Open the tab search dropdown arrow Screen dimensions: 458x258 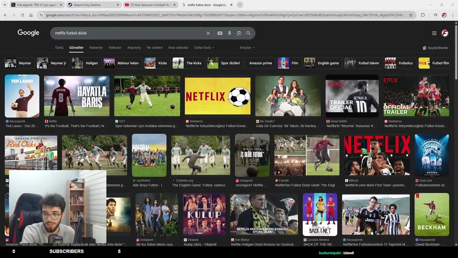tap(5, 5)
